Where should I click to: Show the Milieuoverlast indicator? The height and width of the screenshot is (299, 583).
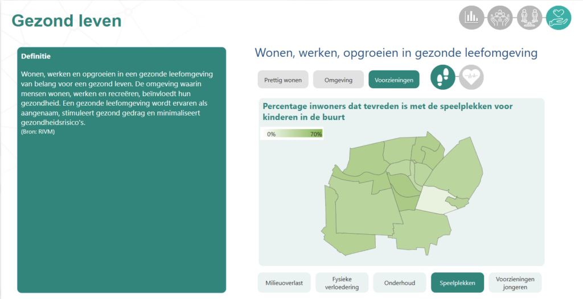tap(285, 283)
